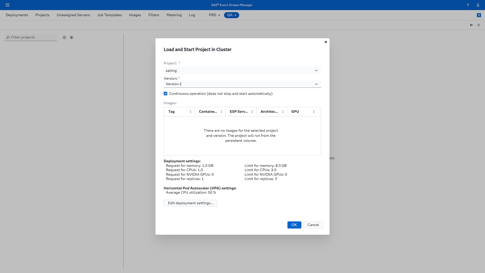Click the Edit deployment settings button

coord(190,203)
